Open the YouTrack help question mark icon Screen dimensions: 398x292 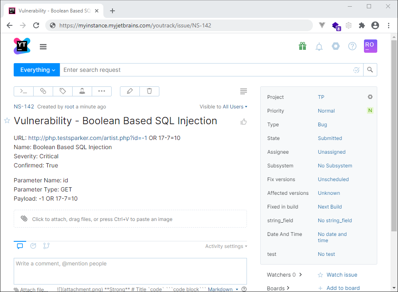352,46
